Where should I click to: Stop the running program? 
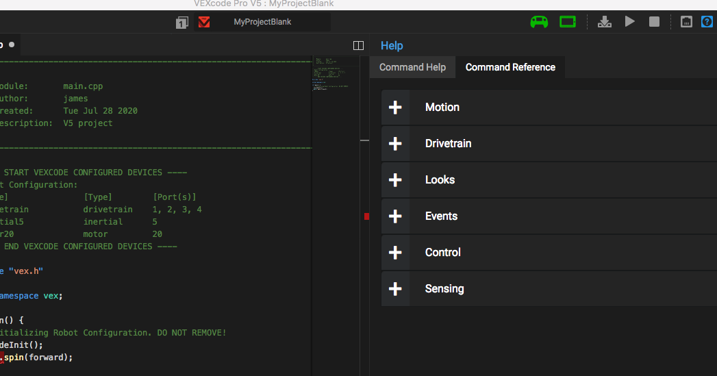click(655, 22)
